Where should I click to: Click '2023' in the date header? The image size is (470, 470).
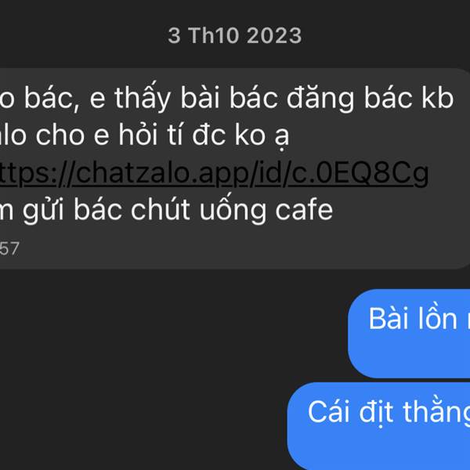pyautogui.click(x=274, y=36)
